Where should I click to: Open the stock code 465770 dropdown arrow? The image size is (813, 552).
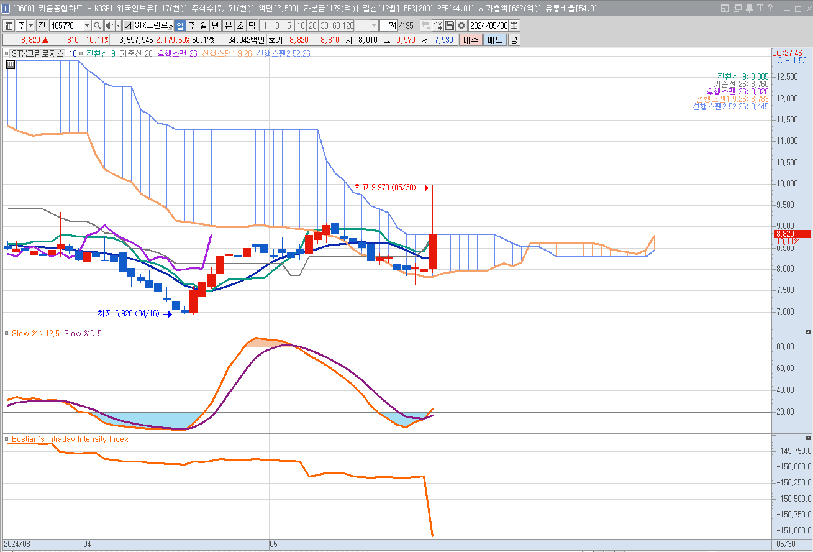pyautogui.click(x=87, y=25)
